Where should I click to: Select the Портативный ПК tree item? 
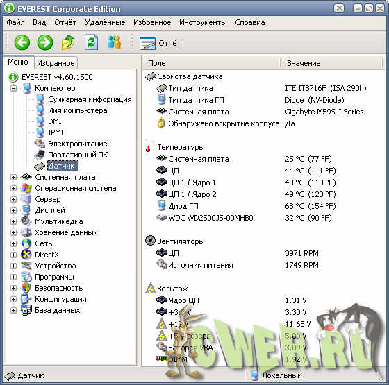(x=78, y=155)
